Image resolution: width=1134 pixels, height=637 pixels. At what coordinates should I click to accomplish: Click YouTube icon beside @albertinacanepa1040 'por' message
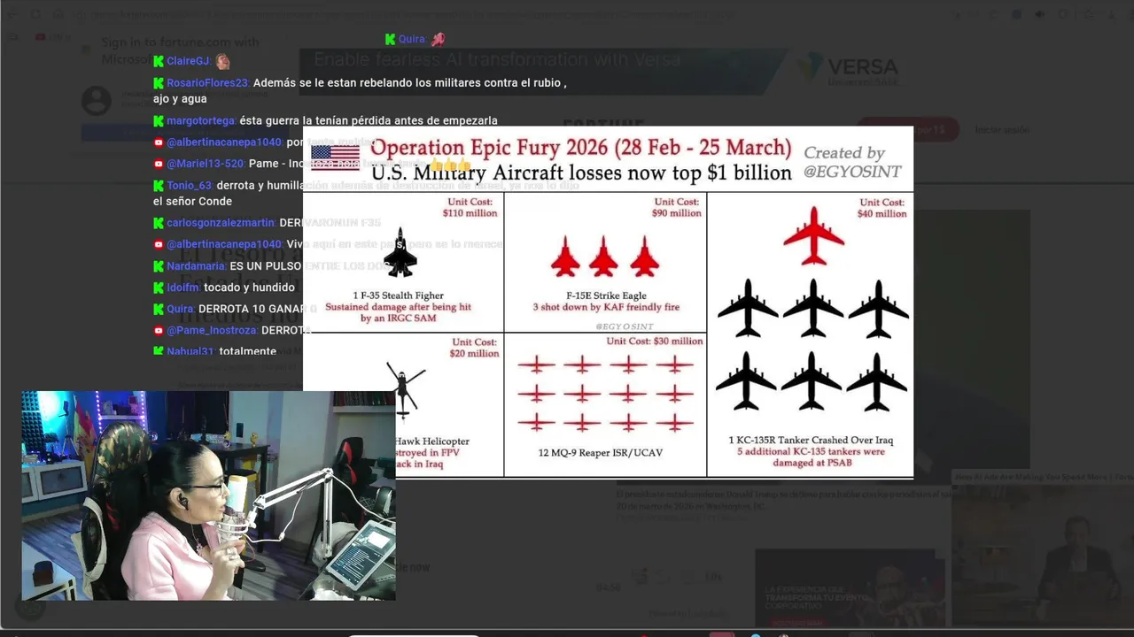click(x=159, y=142)
